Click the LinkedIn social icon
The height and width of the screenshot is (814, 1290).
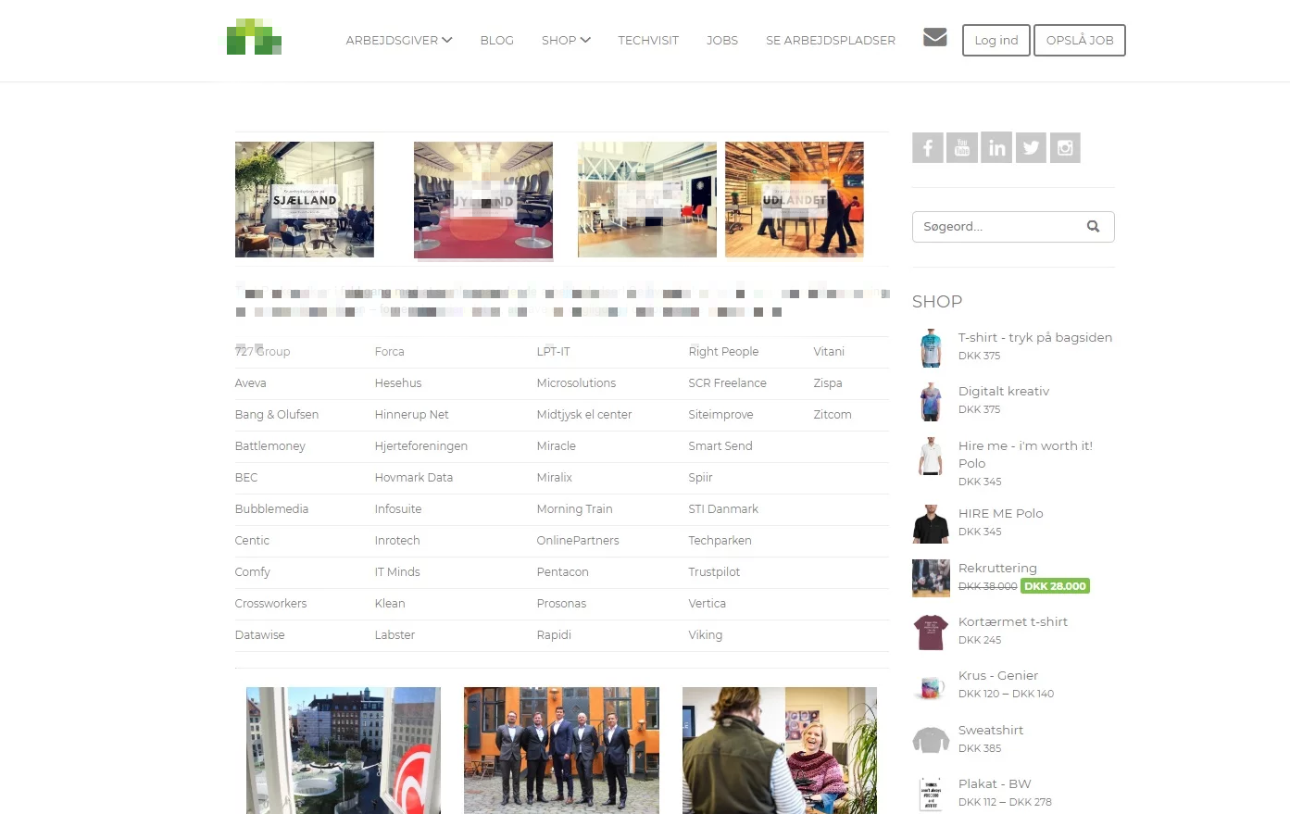coord(996,148)
